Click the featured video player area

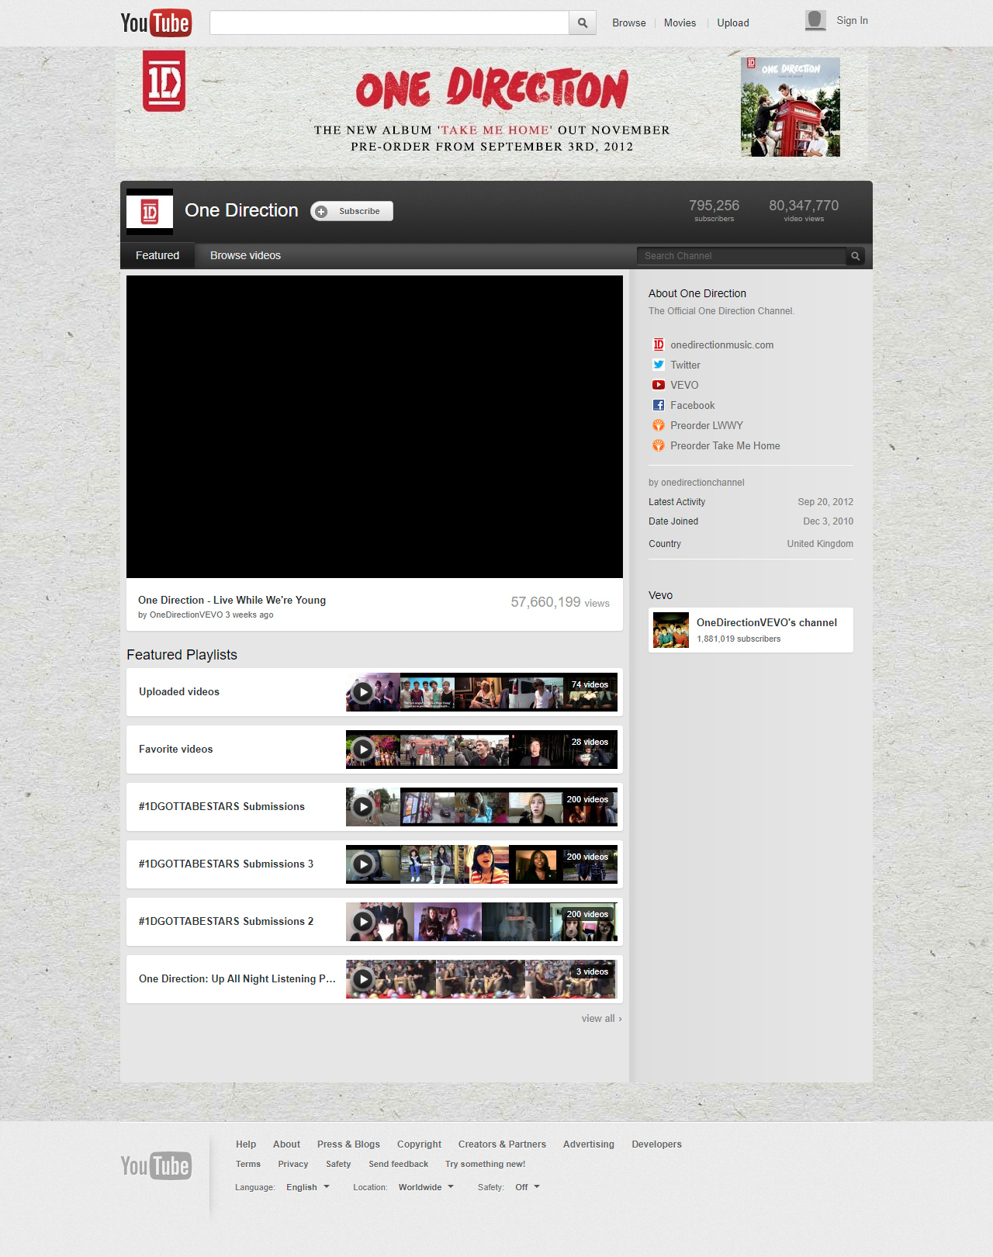point(375,427)
